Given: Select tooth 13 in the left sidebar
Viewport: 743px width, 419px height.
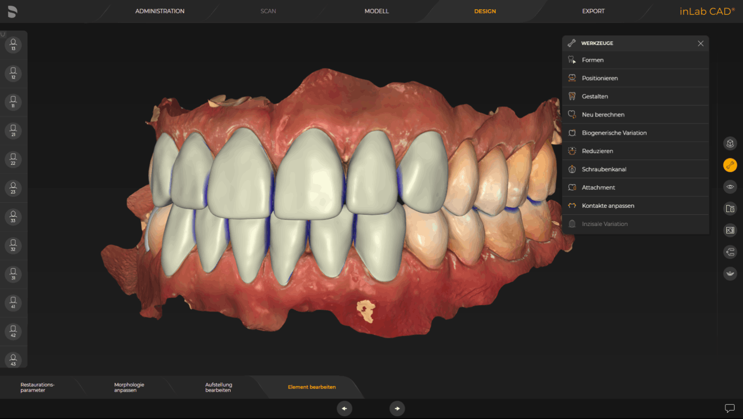Looking at the screenshot, I should click(x=13, y=45).
